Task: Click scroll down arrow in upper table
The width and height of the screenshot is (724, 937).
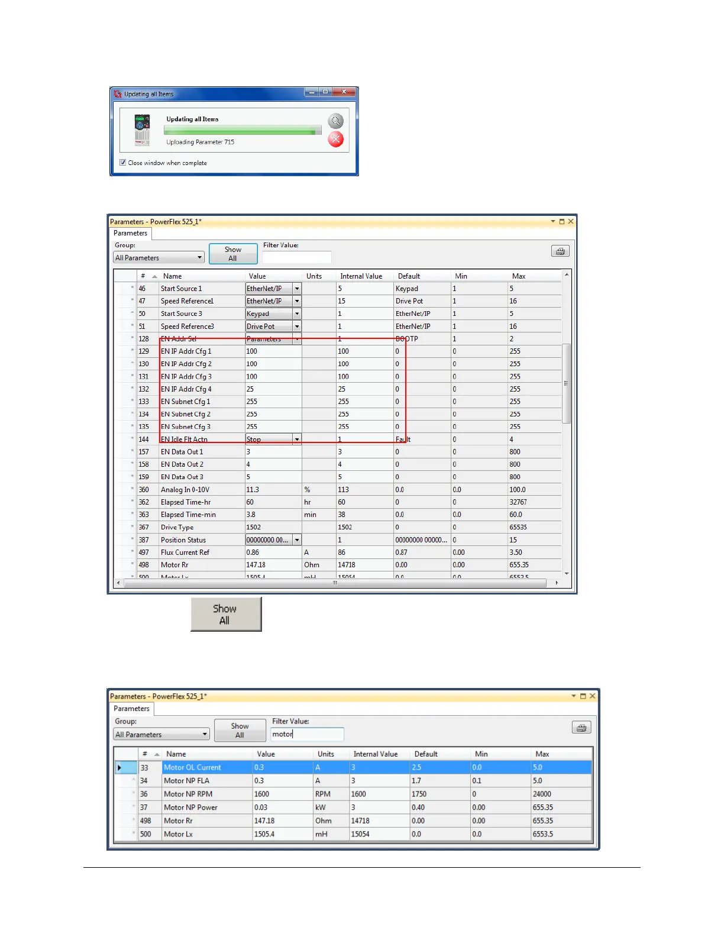Action: (567, 573)
